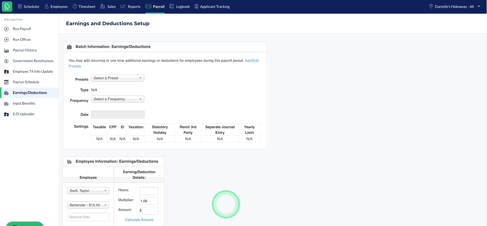Image resolution: width=487 pixels, height=226 pixels.
Task: Click the Multiplier field showing 1.00
Action: 149,201
